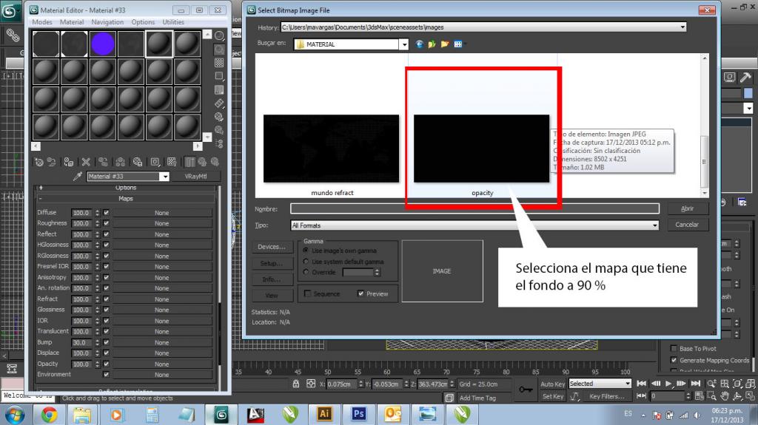Image resolution: width=758 pixels, height=425 pixels.
Task: Click Make Preview icon
Action: pos(219,103)
